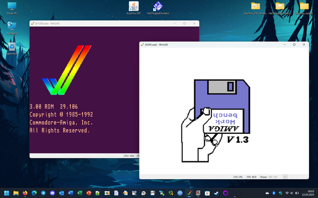The width and height of the screenshot is (318, 198).
Task: Maximize the A500 WinUAE window
Action: [294, 44]
